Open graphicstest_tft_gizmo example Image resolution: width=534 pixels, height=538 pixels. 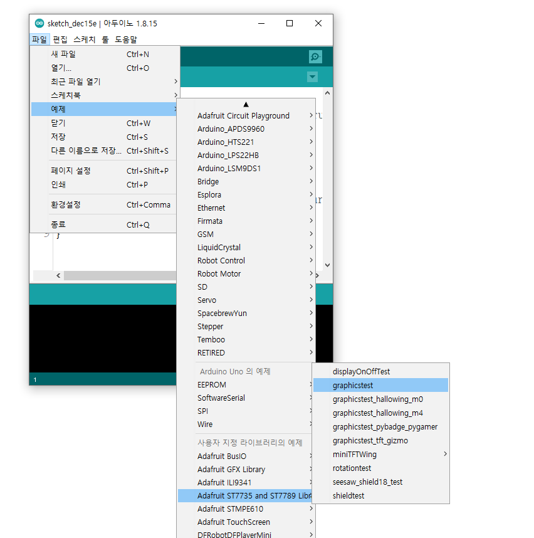pos(380,441)
